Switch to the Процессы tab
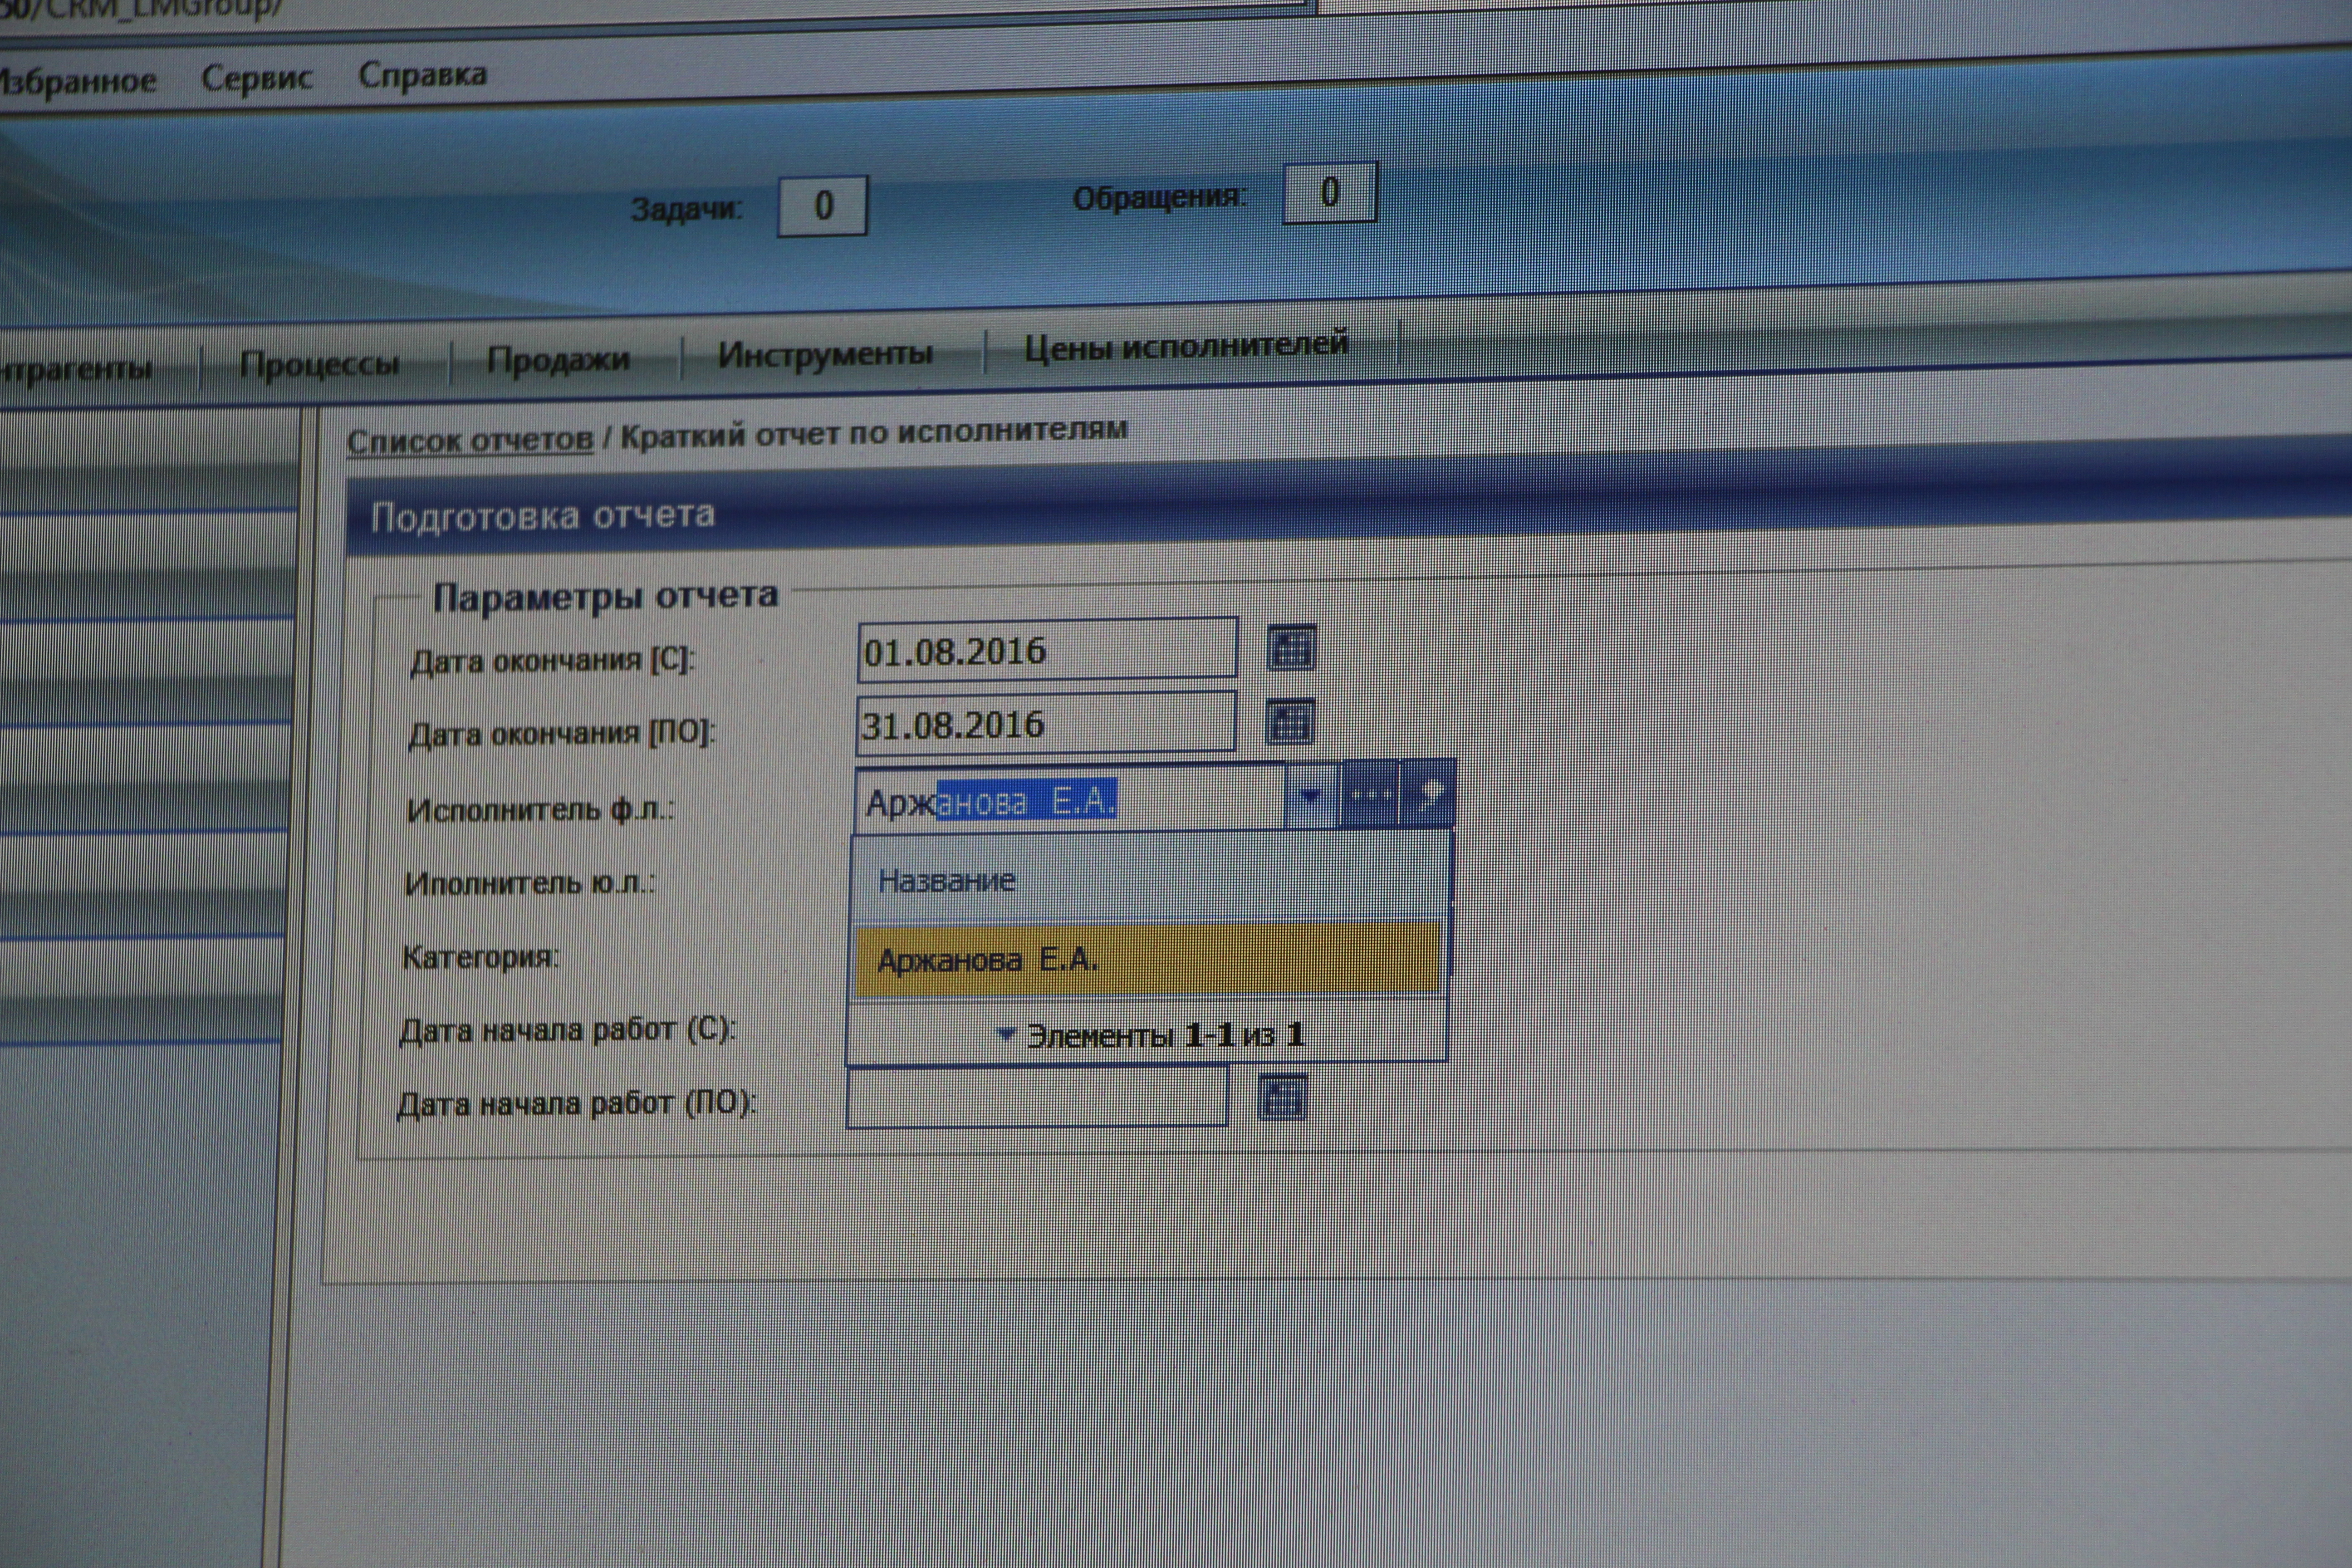Image resolution: width=2352 pixels, height=1568 pixels. point(319,364)
